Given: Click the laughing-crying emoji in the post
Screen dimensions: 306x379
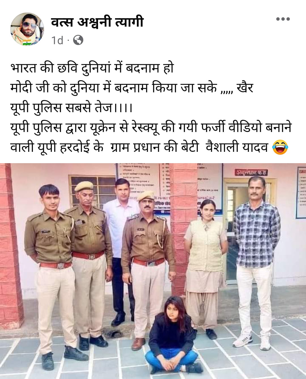Looking at the screenshot, I should point(280,147).
